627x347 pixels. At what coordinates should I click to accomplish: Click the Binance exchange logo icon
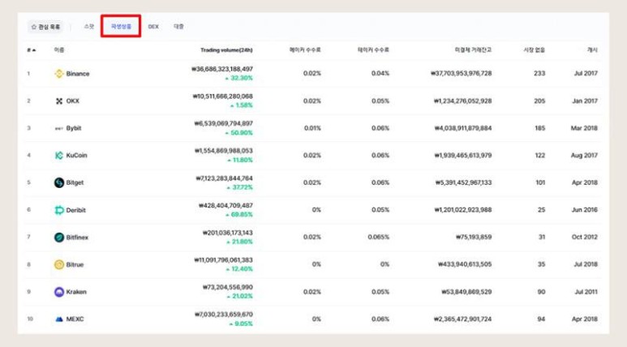point(59,74)
